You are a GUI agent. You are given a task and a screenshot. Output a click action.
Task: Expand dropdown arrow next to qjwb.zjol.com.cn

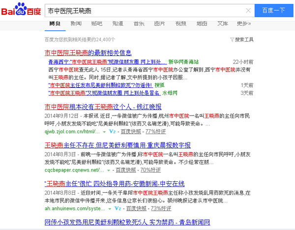(x=104, y=132)
